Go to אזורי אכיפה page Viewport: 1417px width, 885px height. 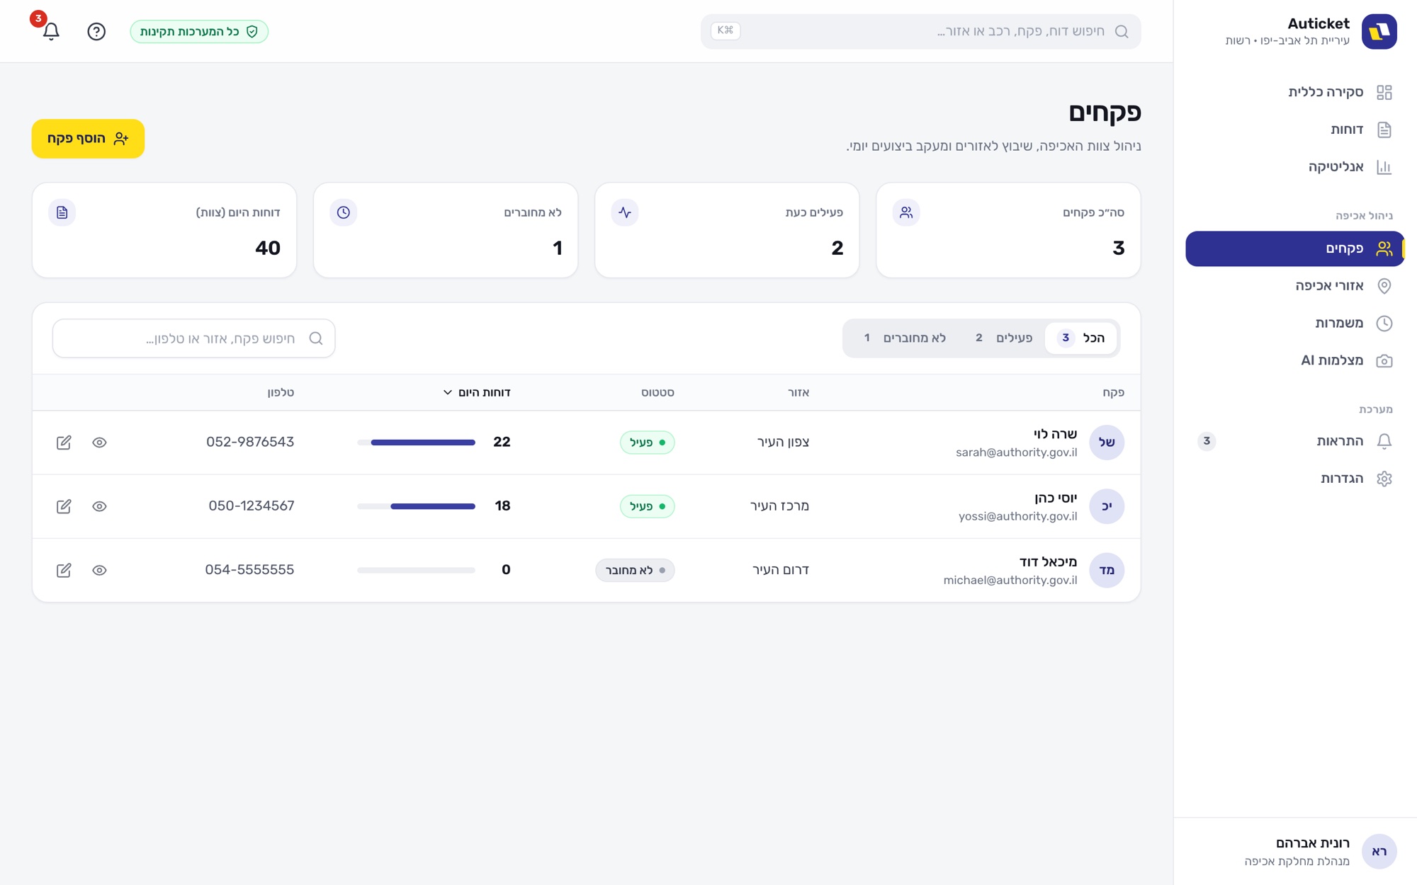click(1295, 286)
